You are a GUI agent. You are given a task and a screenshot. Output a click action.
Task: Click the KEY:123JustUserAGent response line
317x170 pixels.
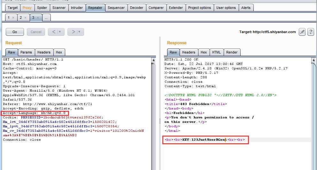tap(205, 139)
